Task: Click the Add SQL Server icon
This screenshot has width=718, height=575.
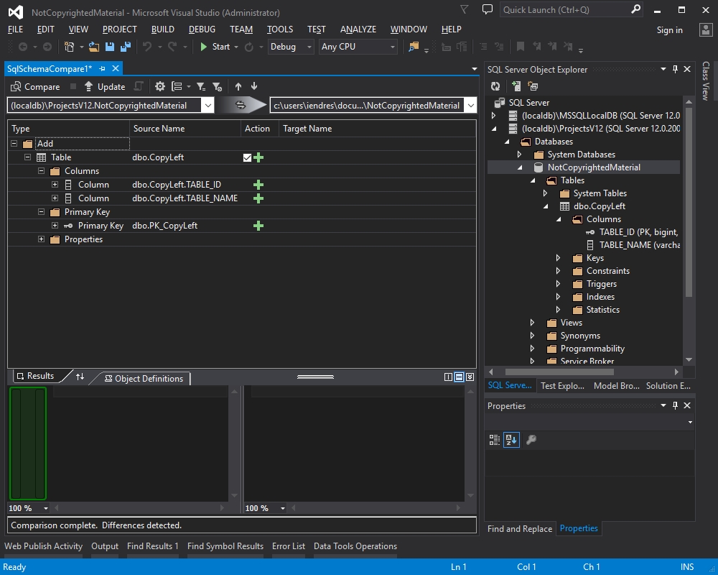Action: pos(516,86)
